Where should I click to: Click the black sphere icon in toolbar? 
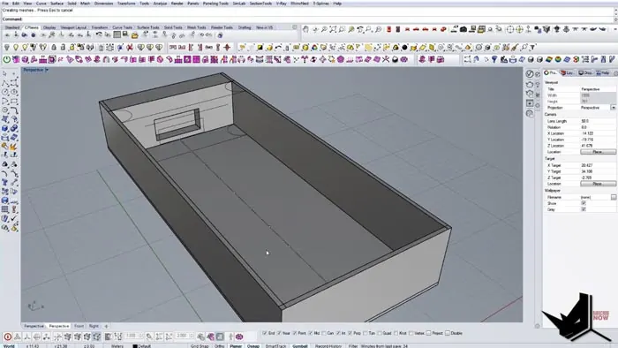point(404,48)
